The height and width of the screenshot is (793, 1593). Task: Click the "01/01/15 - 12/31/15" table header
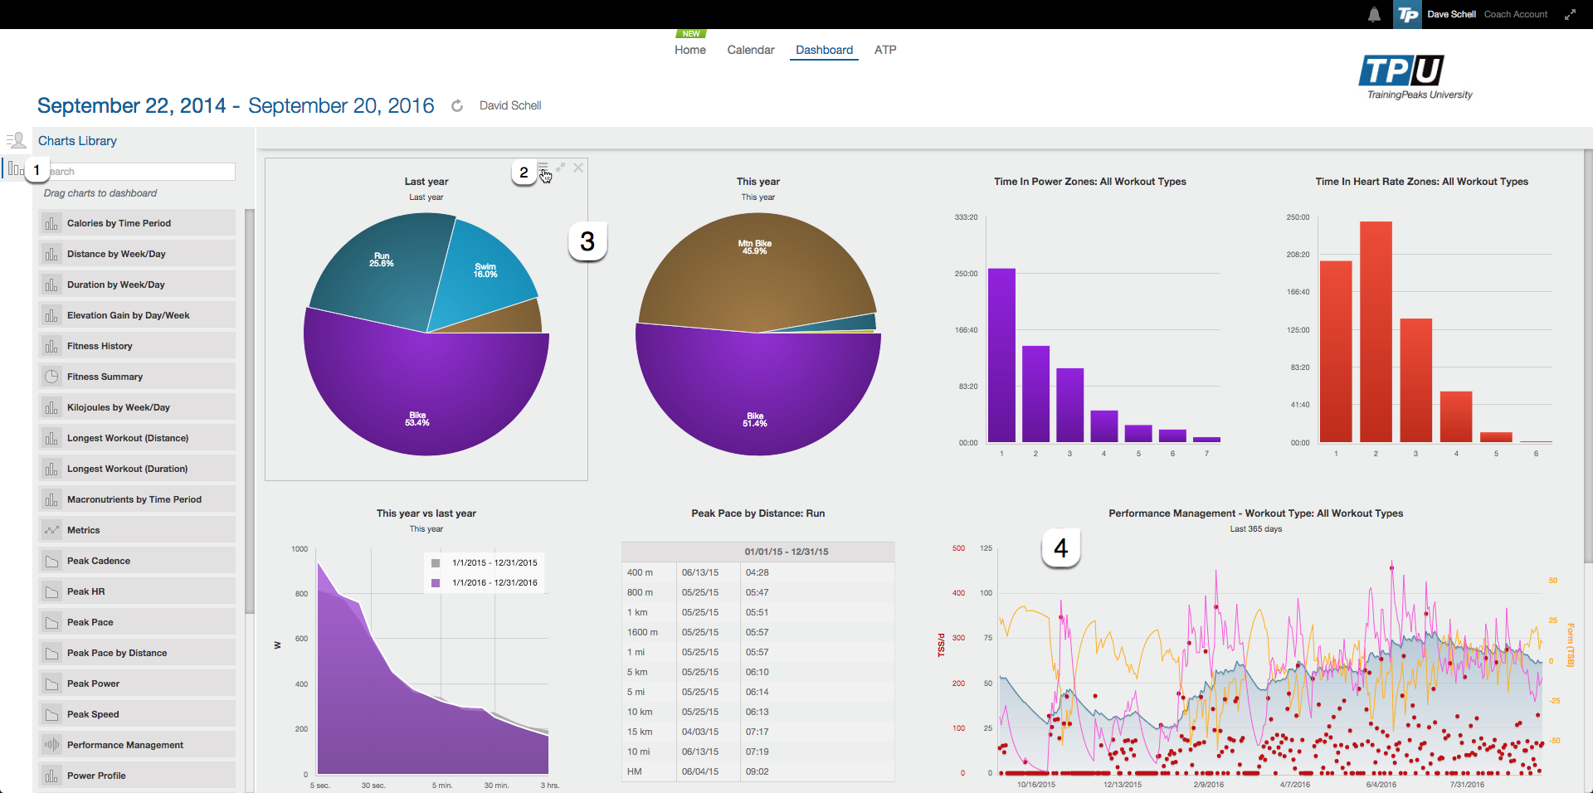pos(787,552)
